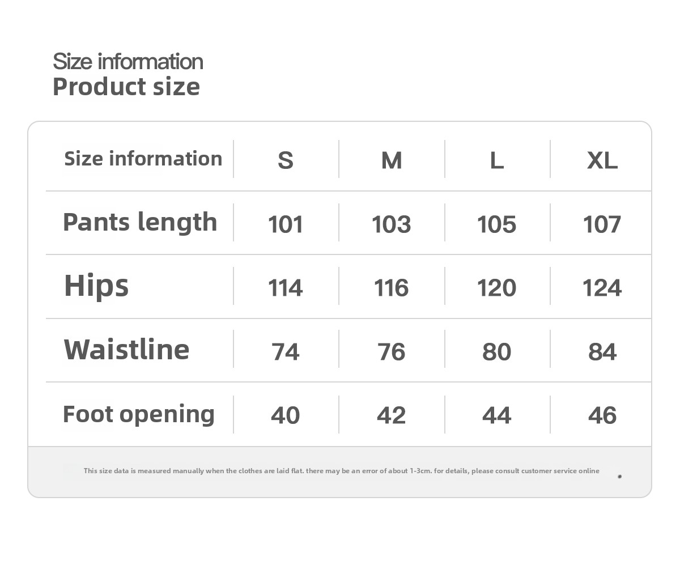Click foot opening value 44 for size L
This screenshot has height=565, width=680.
(x=497, y=415)
